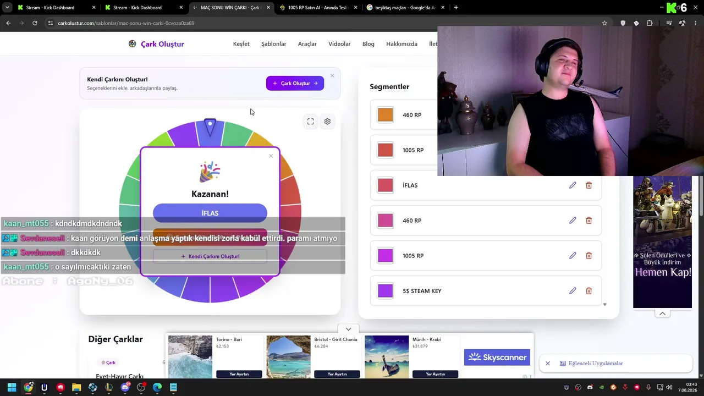Open the Araçlar menu item
Screen dimensions: 704x396
click(x=307, y=44)
